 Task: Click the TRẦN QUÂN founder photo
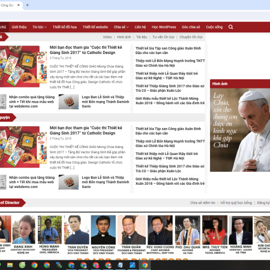tap(131, 230)
